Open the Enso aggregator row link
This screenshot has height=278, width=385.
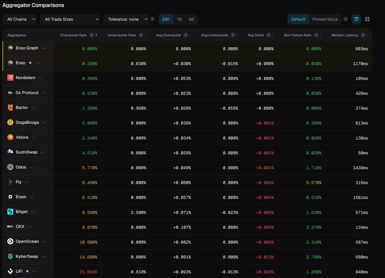37,63
